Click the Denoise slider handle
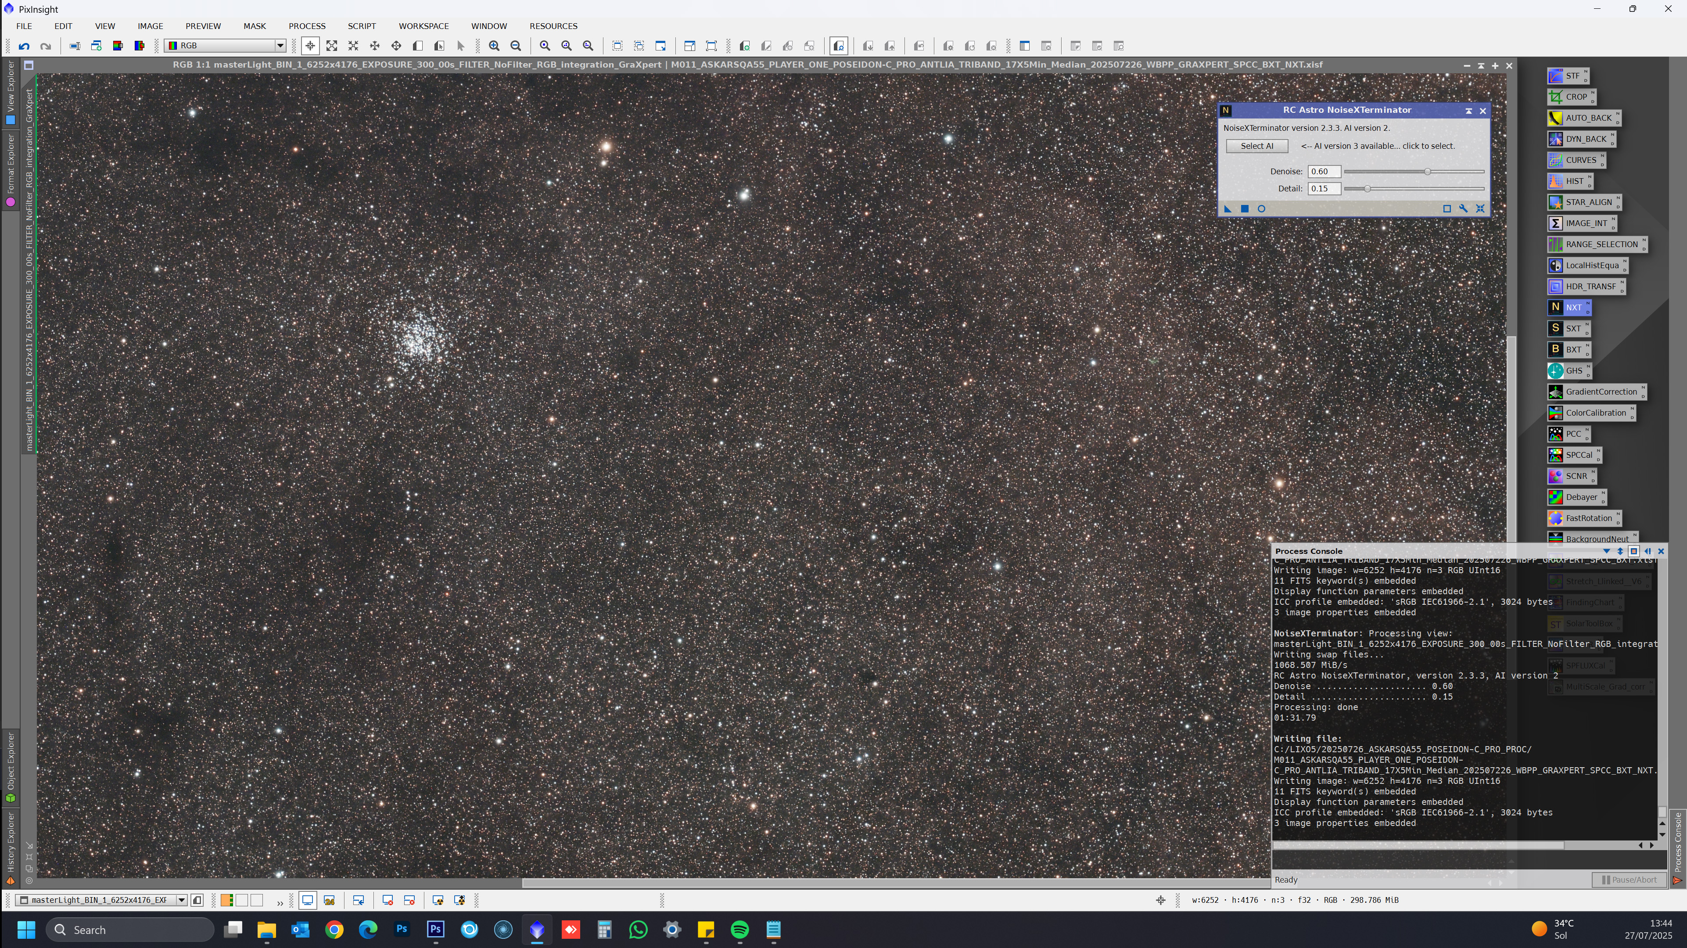Image resolution: width=1687 pixels, height=948 pixels. pos(1427,172)
